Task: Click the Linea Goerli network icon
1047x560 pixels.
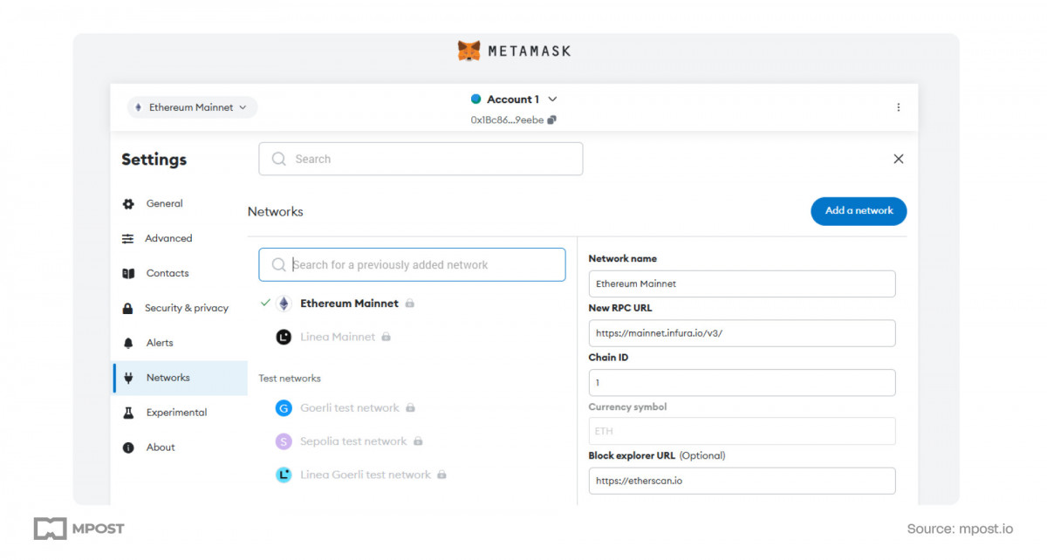Action: pos(284,475)
